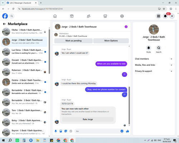Open WhatsApp from the taskbar
Image resolution: width=179 pixels, height=143 pixels.
click(17, 140)
